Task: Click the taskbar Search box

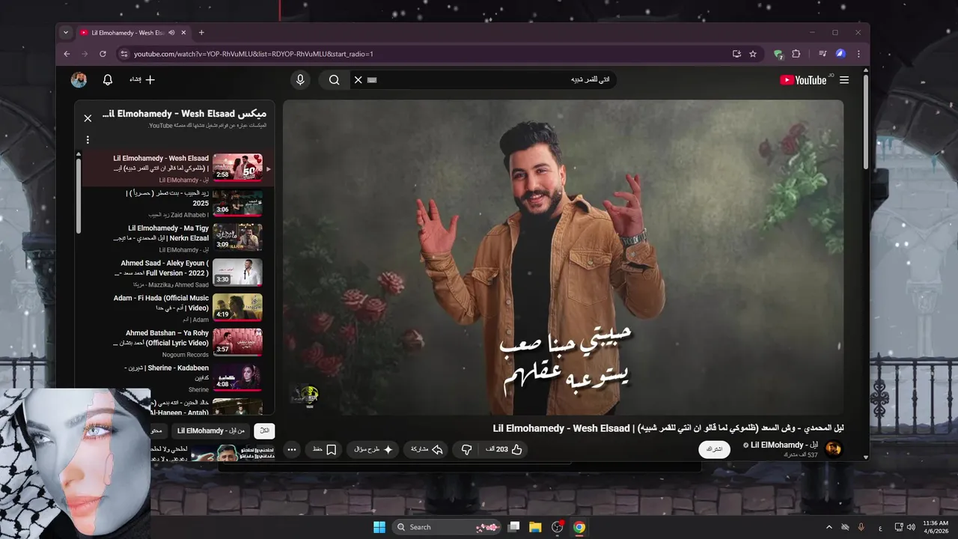Action: 447,527
